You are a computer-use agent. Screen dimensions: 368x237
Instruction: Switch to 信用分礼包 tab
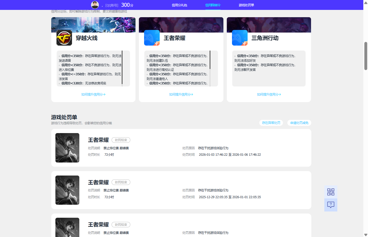point(179,5)
